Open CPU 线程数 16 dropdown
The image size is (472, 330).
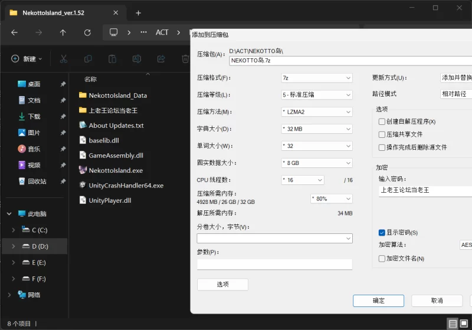click(303, 180)
